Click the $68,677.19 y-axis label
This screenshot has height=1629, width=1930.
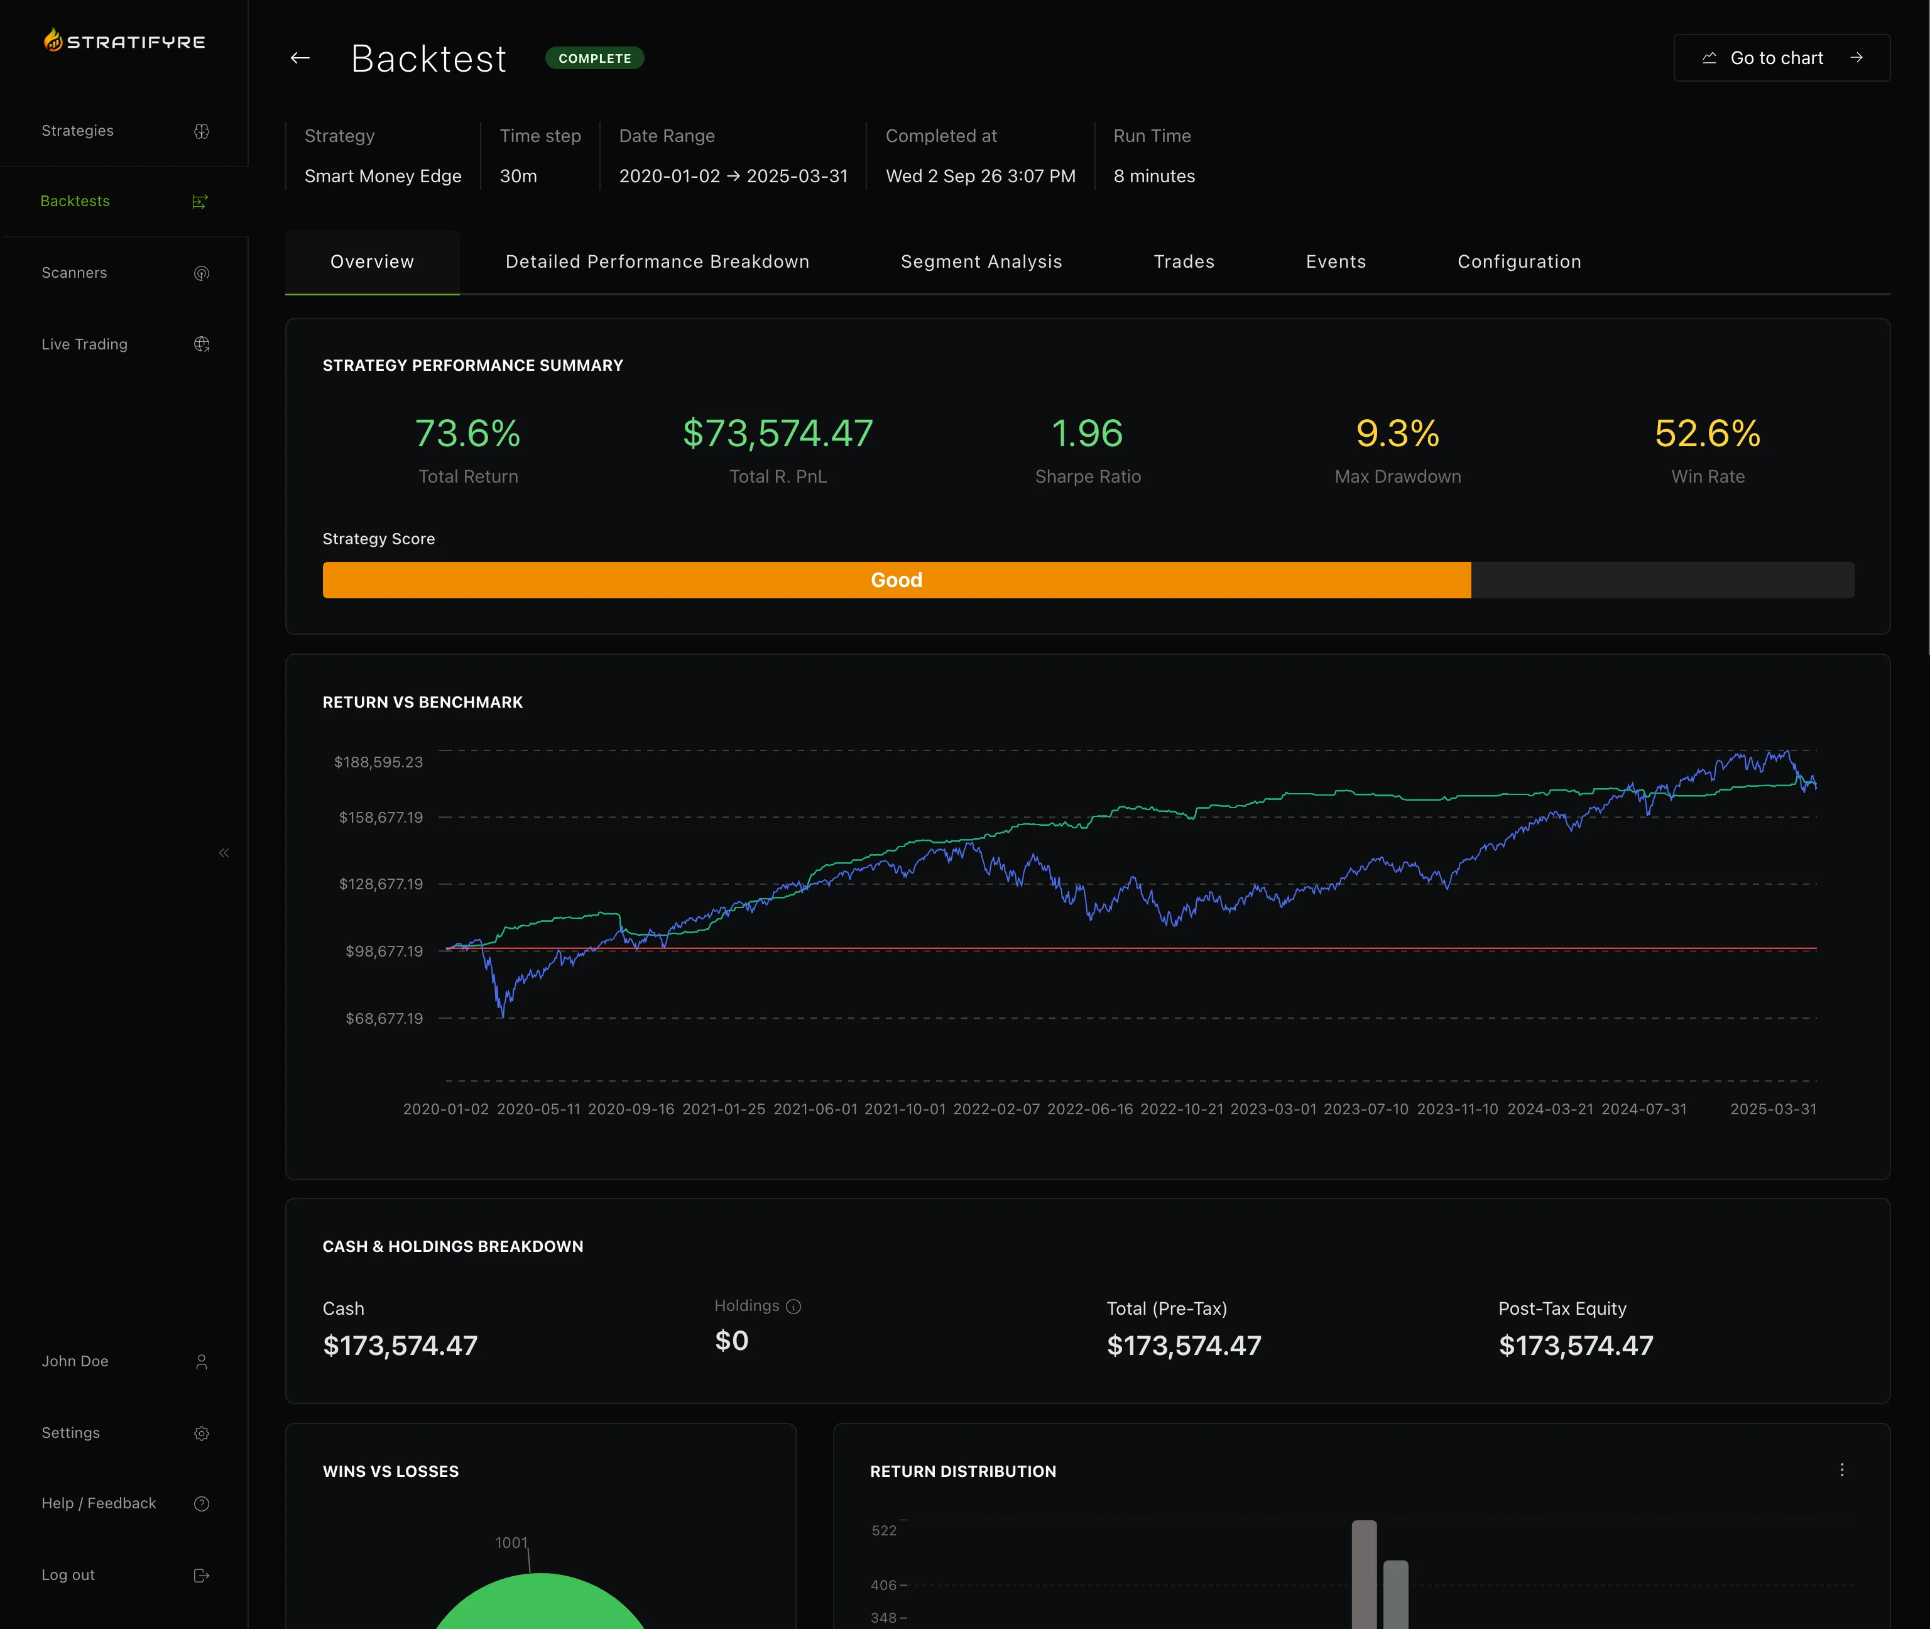(x=384, y=1019)
